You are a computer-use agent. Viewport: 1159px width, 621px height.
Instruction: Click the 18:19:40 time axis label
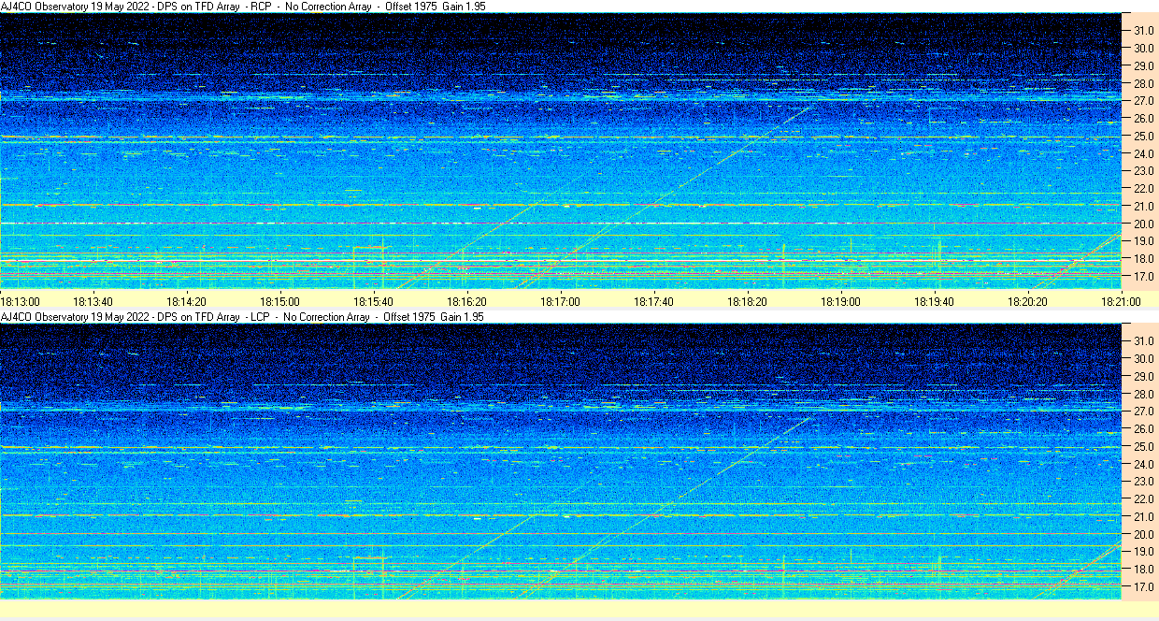(934, 301)
